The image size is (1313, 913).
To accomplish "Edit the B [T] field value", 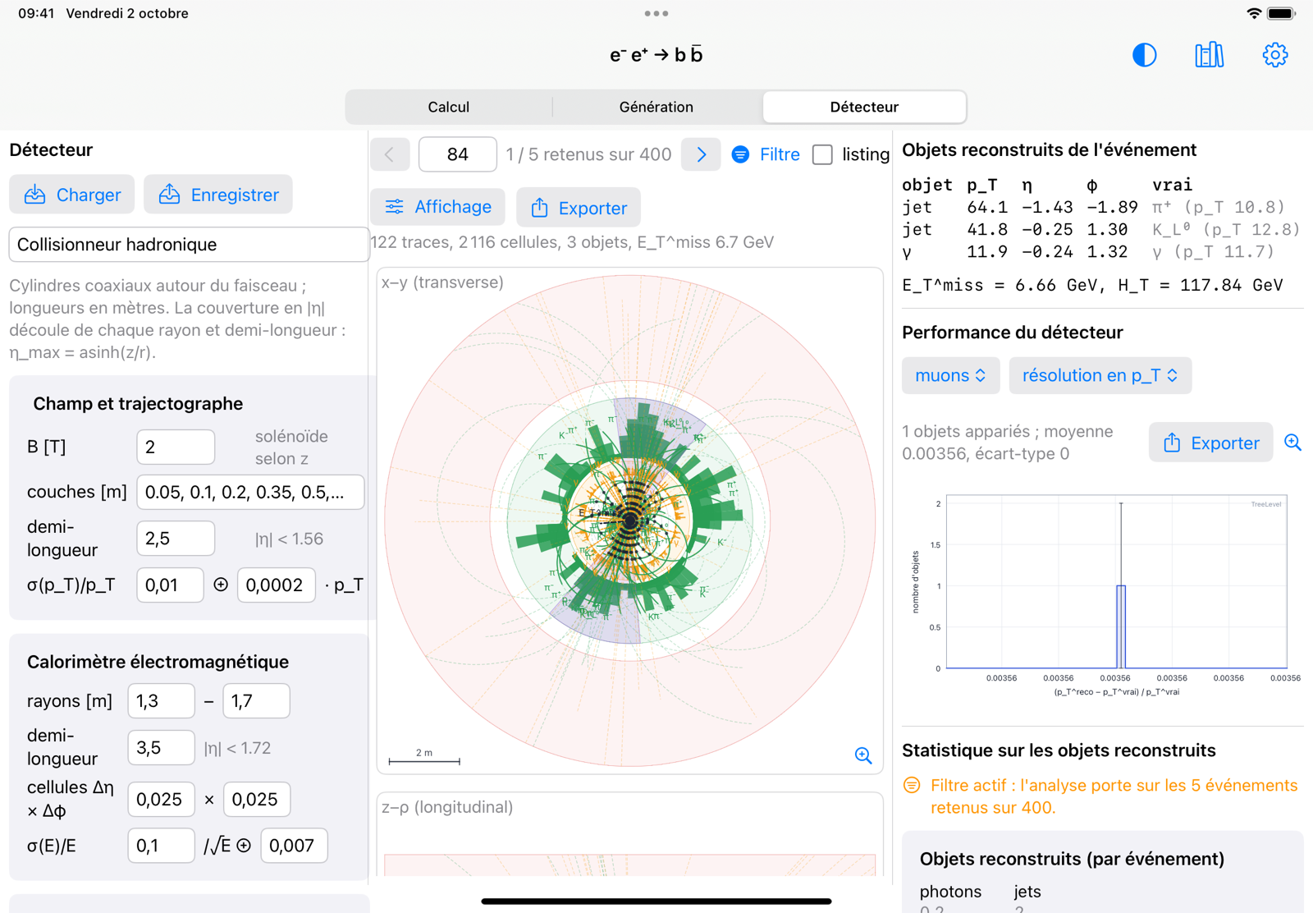I will 176,447.
